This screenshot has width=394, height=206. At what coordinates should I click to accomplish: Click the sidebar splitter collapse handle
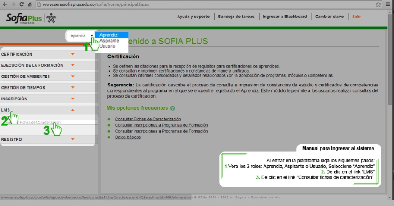click(99, 112)
